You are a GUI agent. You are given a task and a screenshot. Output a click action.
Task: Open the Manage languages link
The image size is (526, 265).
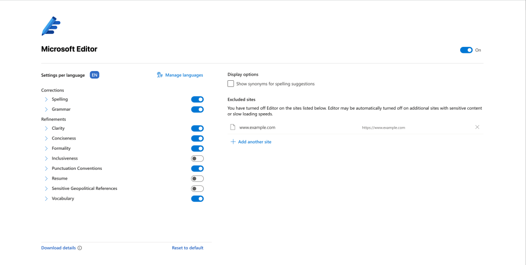(x=184, y=75)
